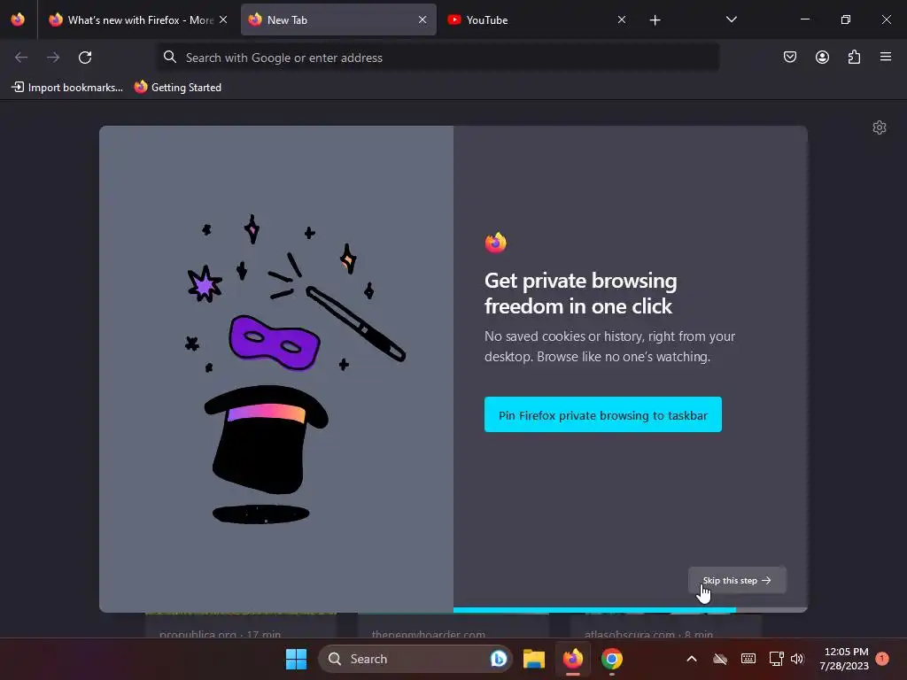Show hidden system tray icons
This screenshot has height=680, width=907.
pos(691,659)
